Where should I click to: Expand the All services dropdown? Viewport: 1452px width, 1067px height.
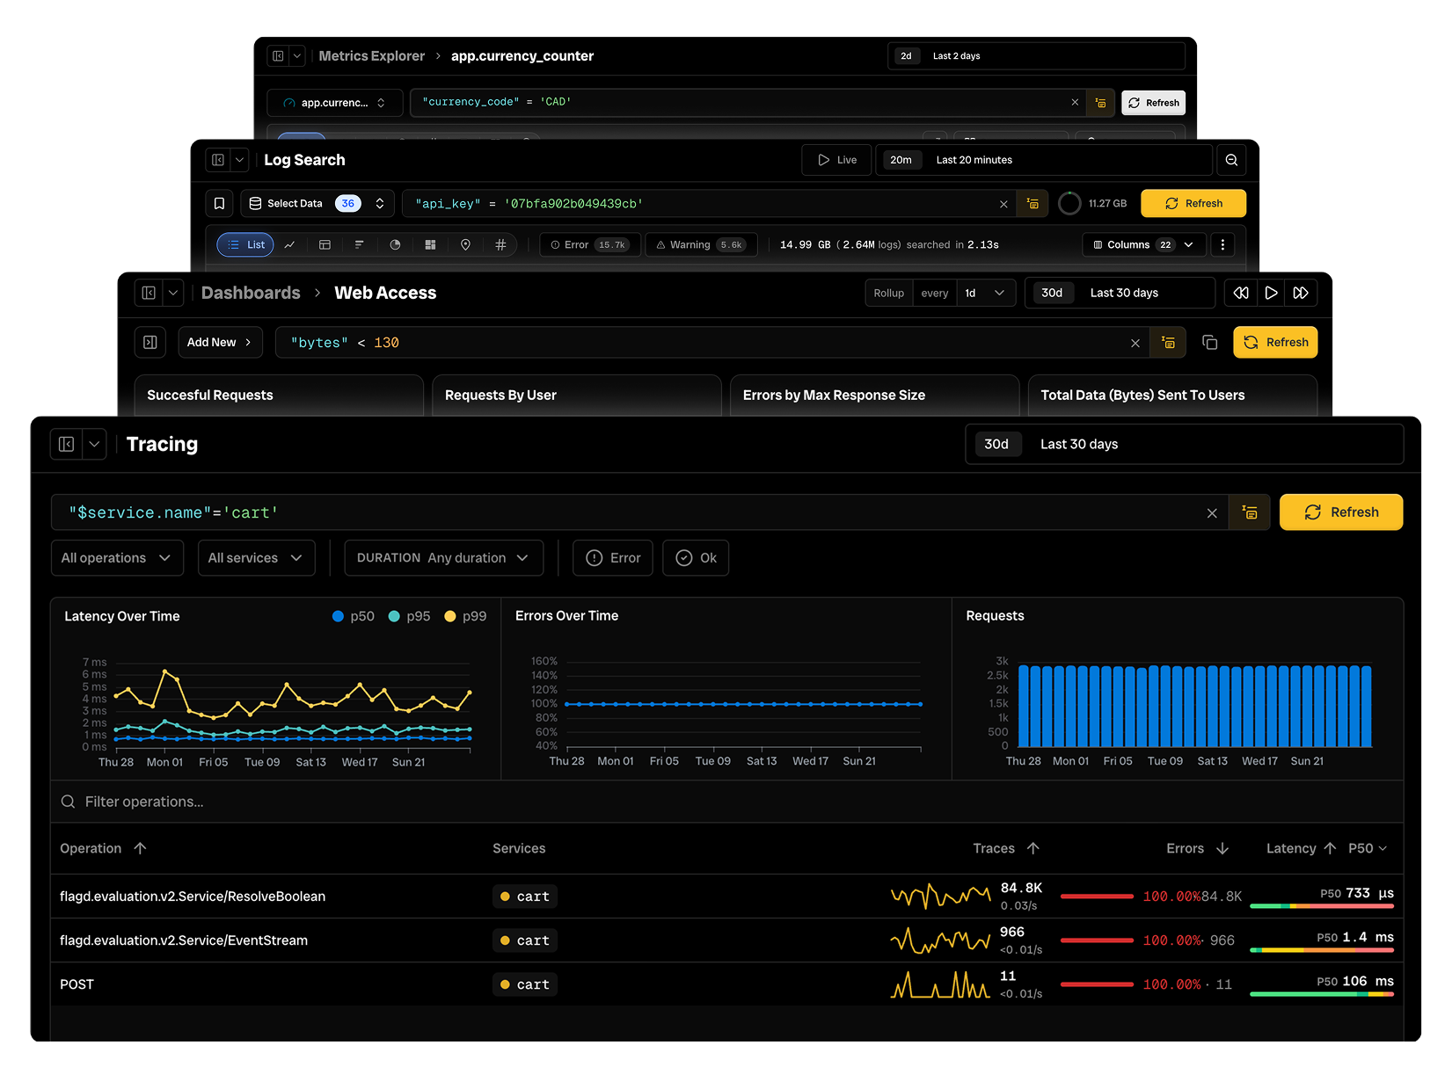pyautogui.click(x=256, y=558)
